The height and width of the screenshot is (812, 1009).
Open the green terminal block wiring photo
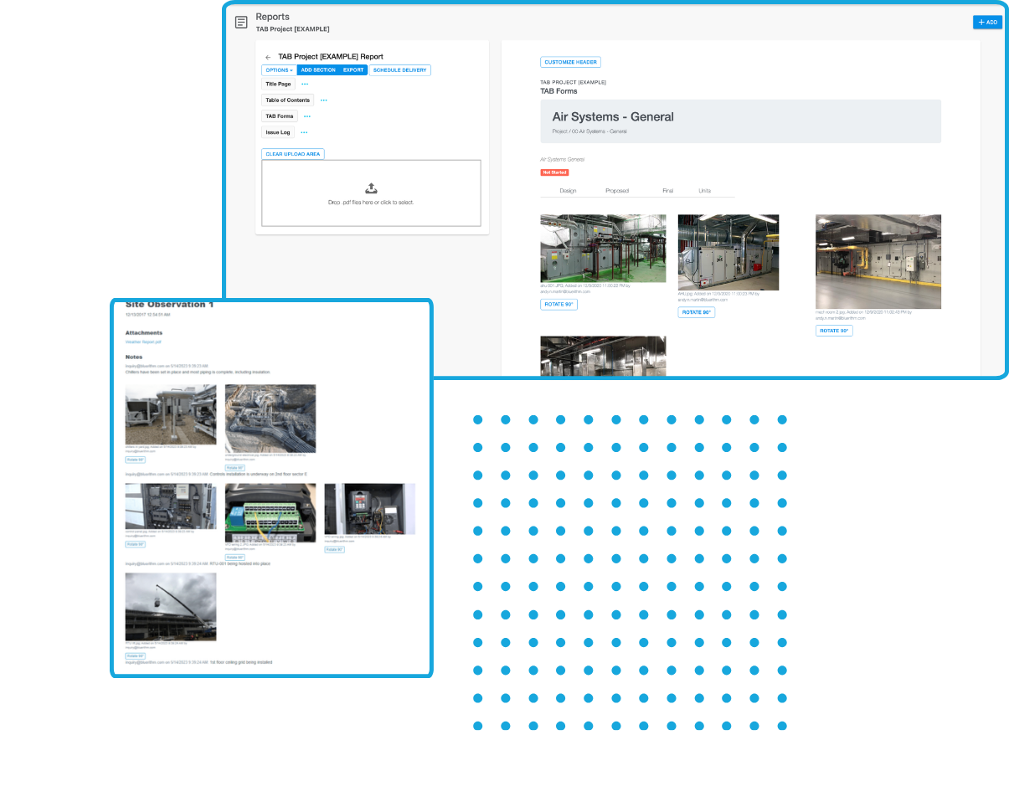(270, 512)
